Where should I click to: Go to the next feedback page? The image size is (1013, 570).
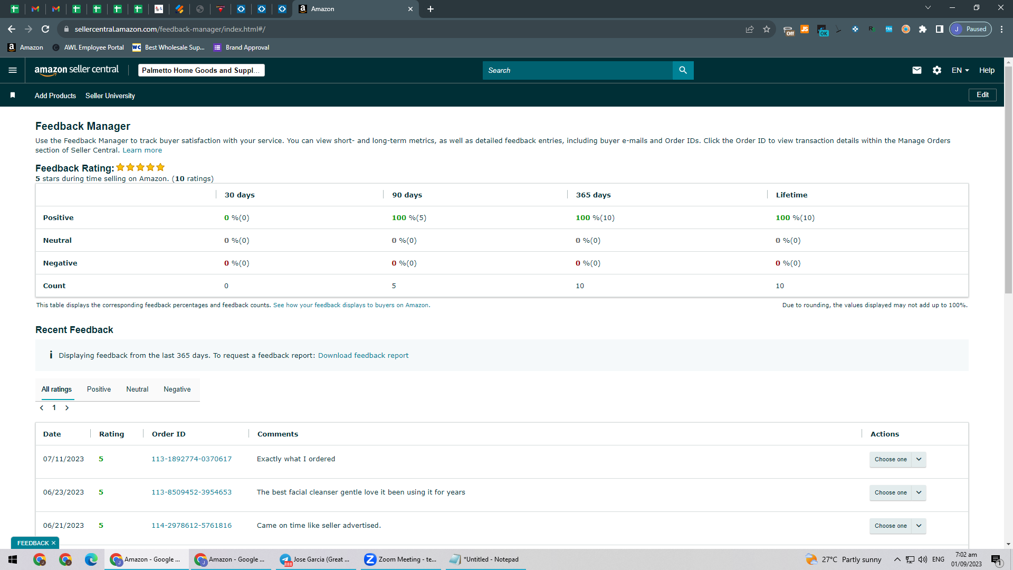click(67, 407)
